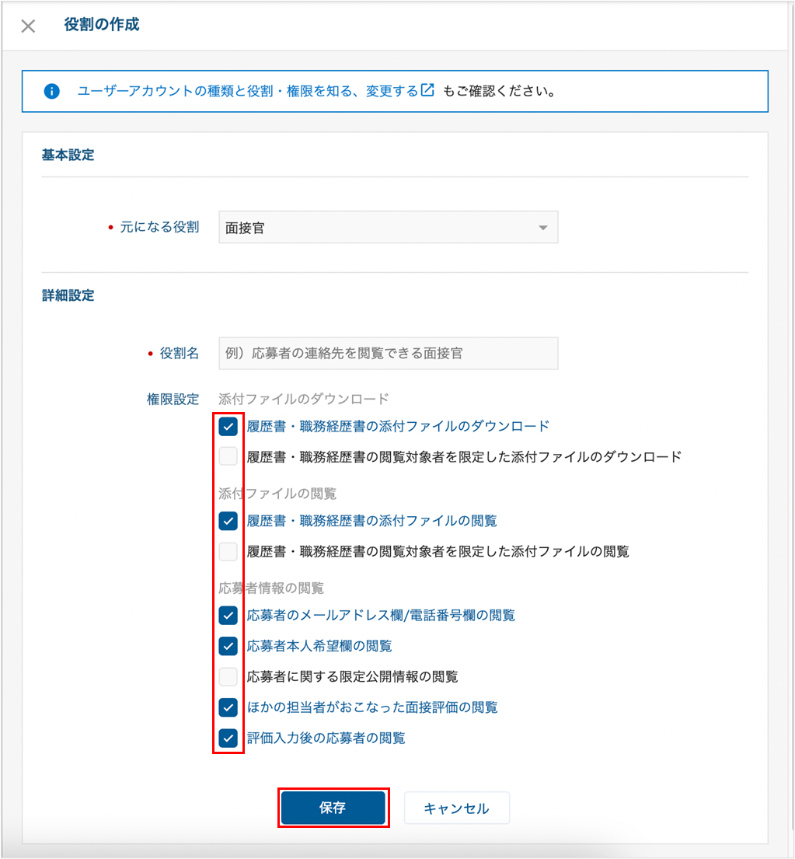Screen dimensions: 795x859
Task: Click the 応募者本人希望欄の閲覧 label text
Action: click(x=319, y=646)
